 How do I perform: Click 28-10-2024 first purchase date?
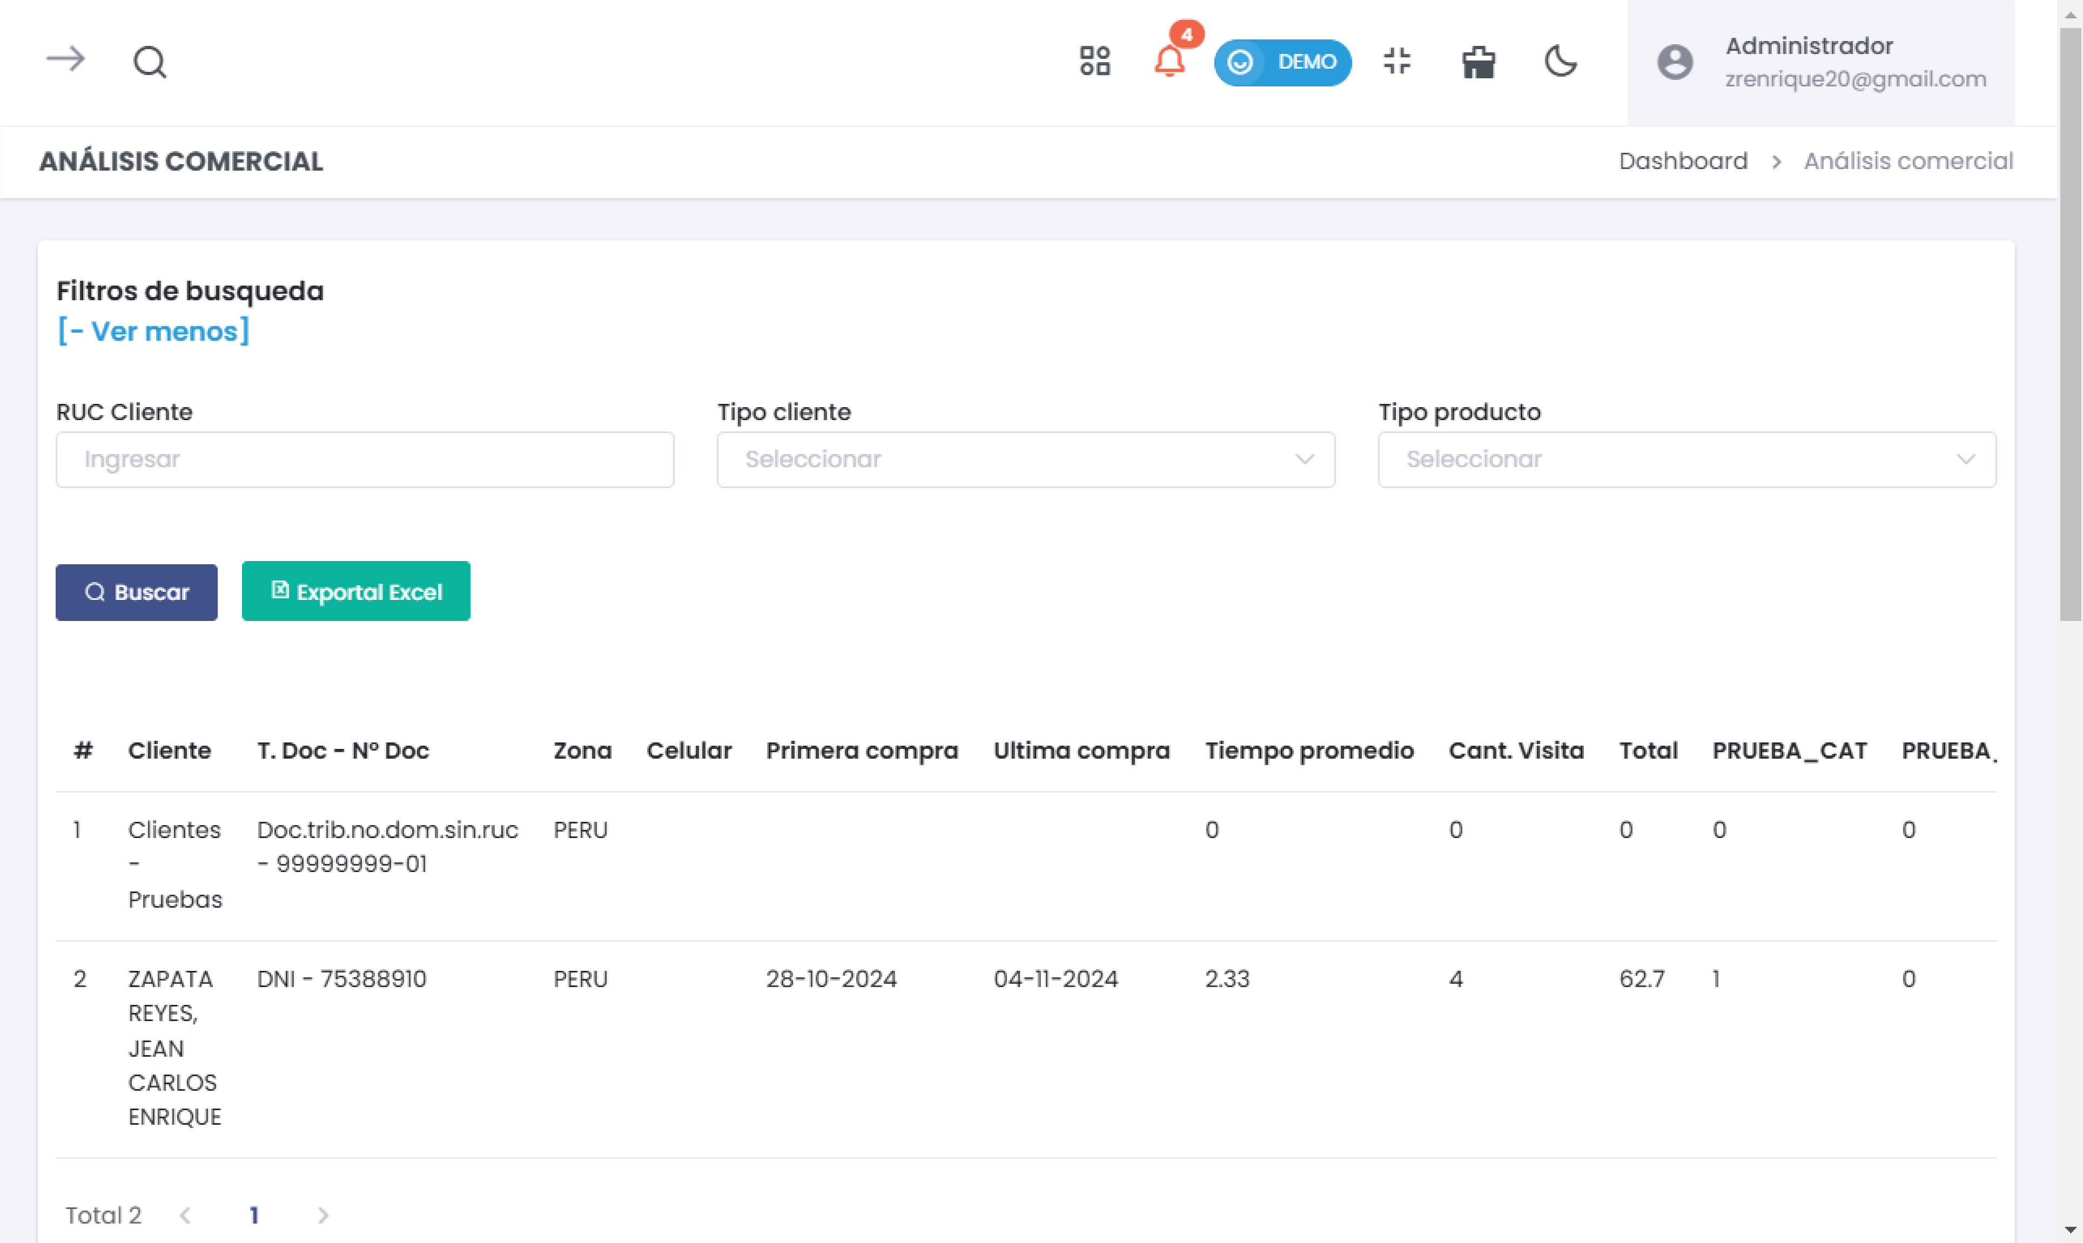(831, 978)
